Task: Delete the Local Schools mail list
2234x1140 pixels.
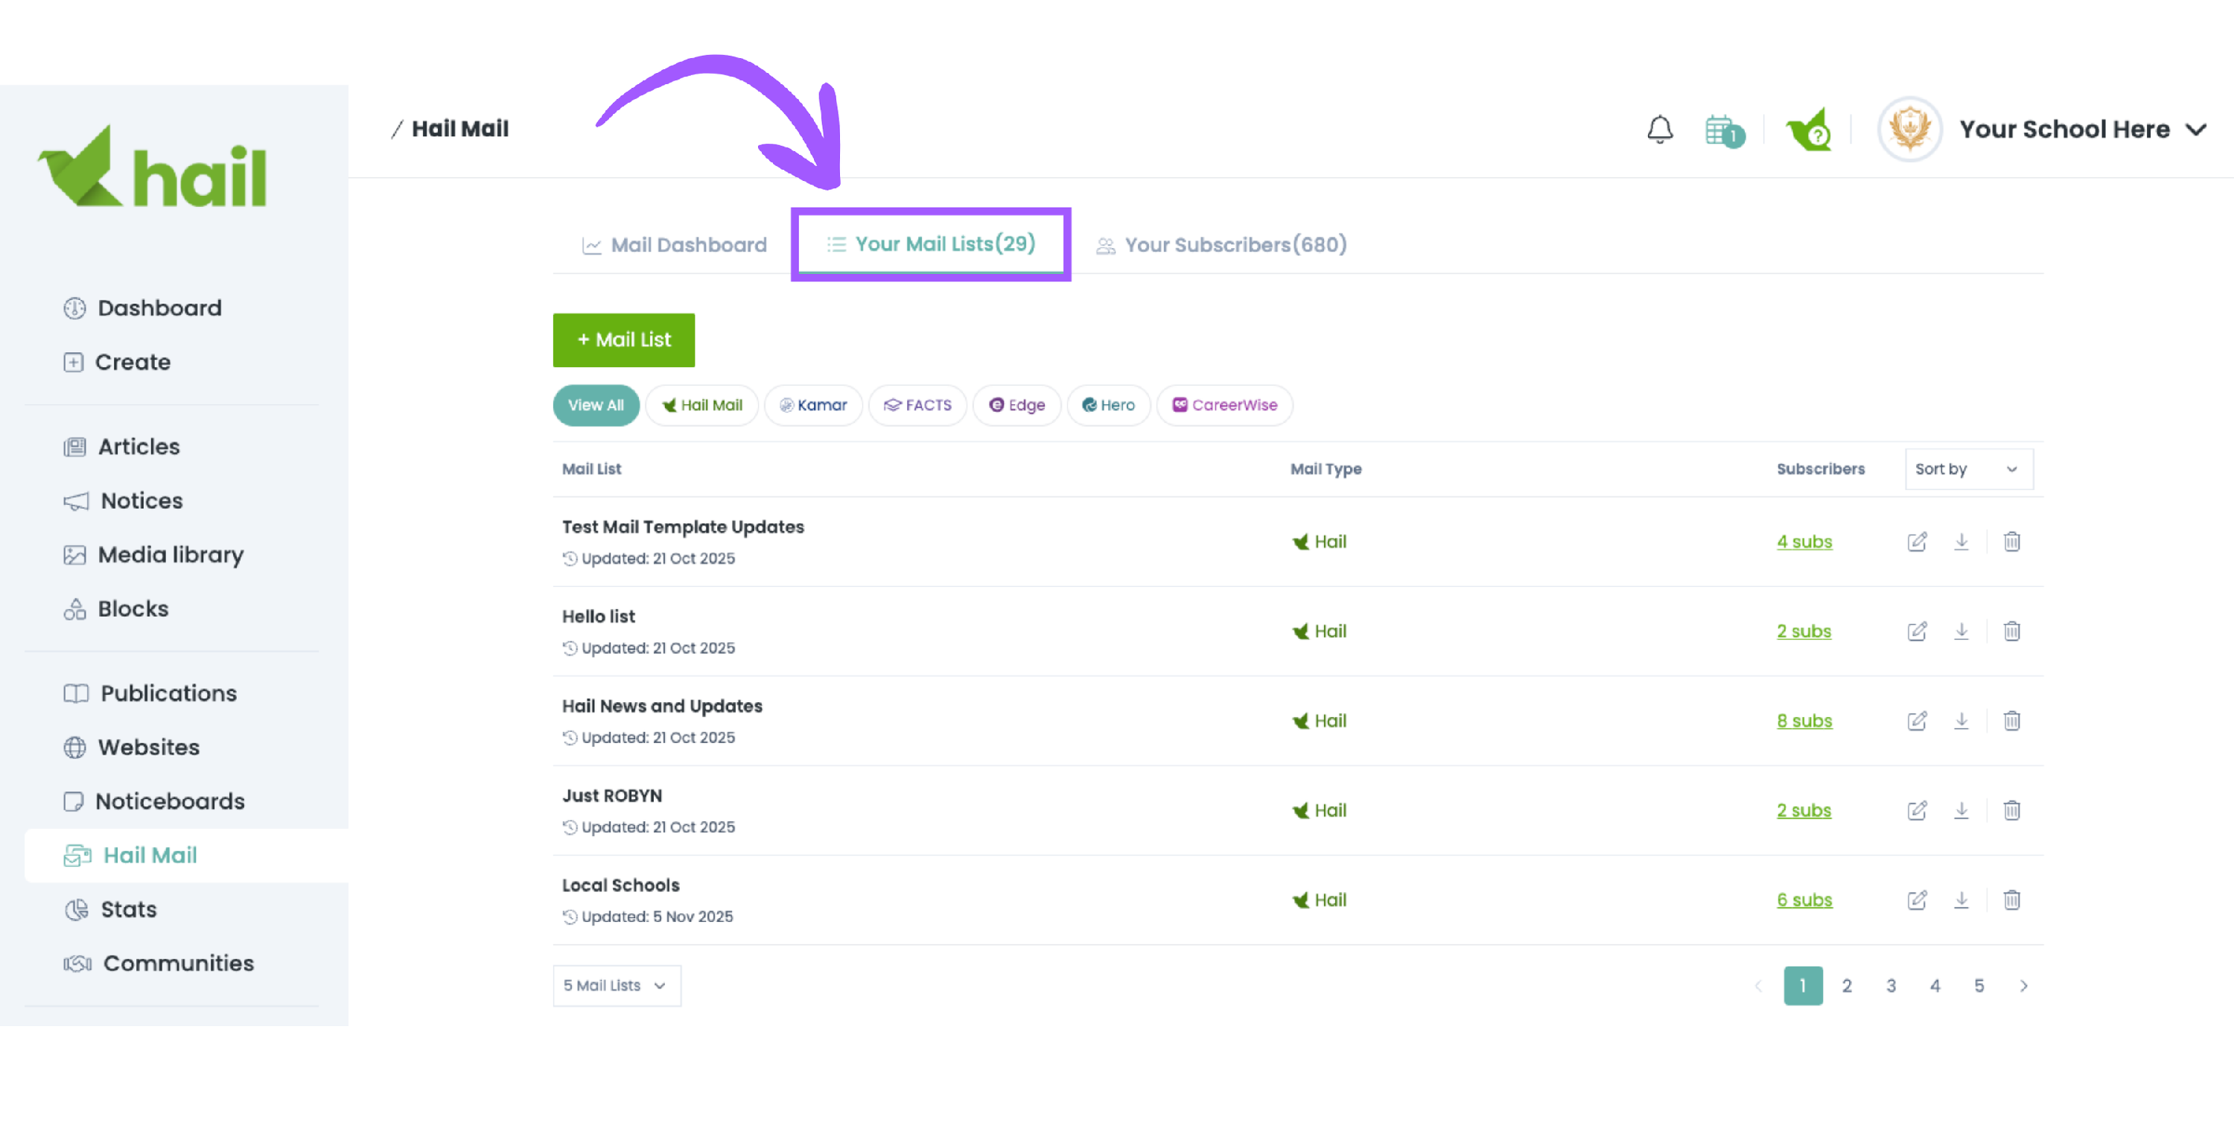Action: pos(2011,900)
